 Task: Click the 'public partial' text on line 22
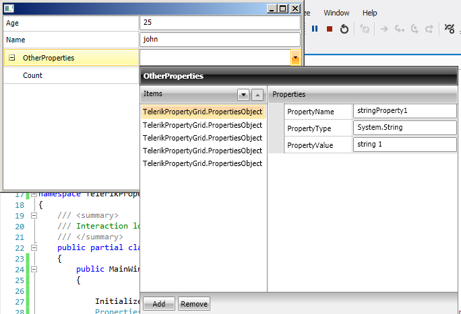[x=90, y=247]
